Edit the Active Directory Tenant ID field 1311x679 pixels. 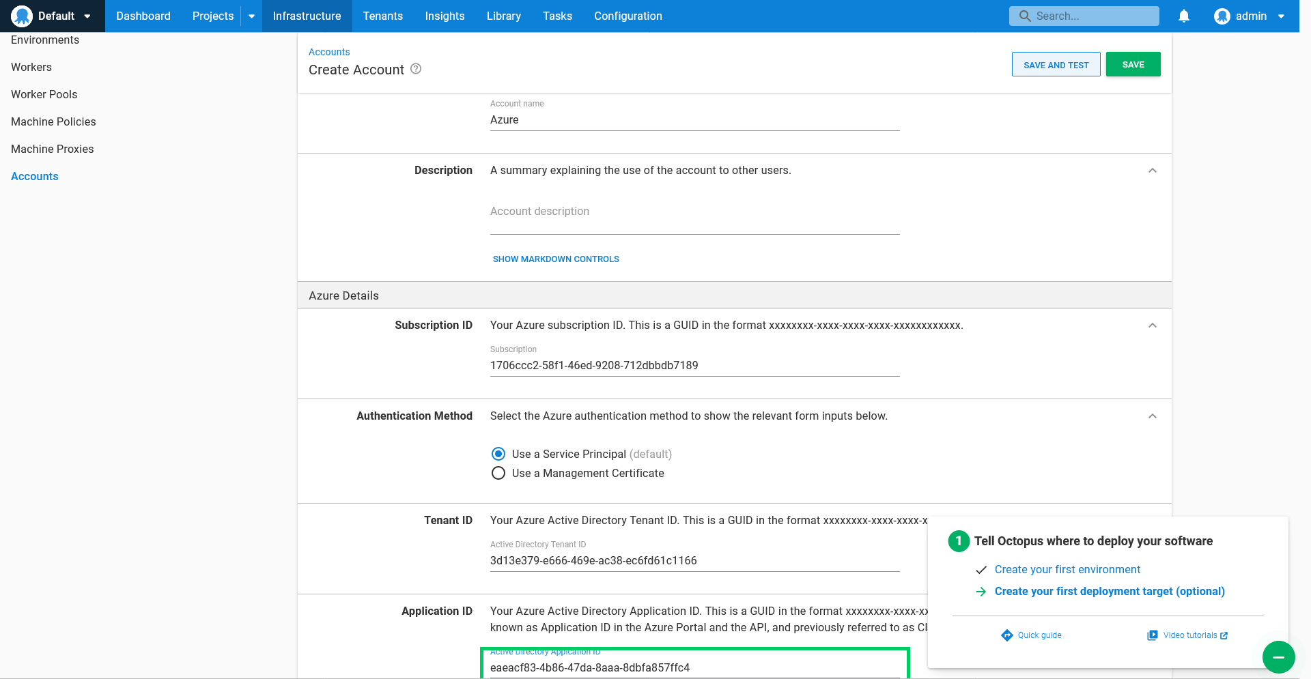point(695,560)
